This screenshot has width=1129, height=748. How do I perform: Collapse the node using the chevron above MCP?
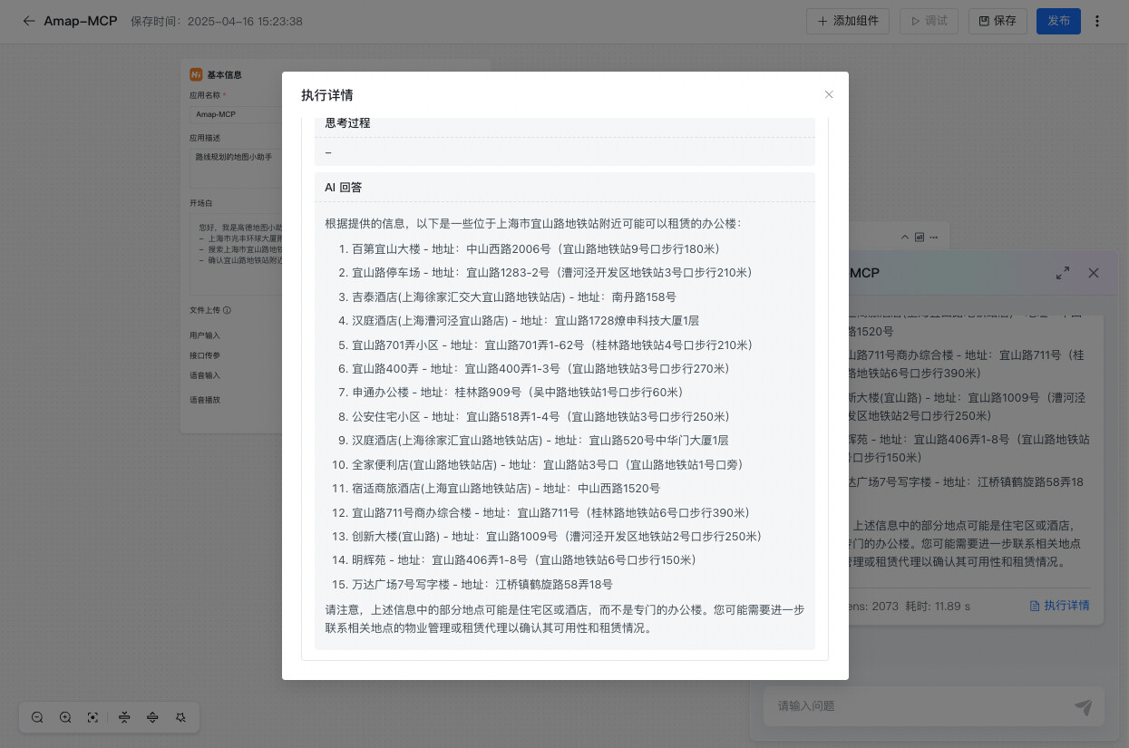[904, 237]
